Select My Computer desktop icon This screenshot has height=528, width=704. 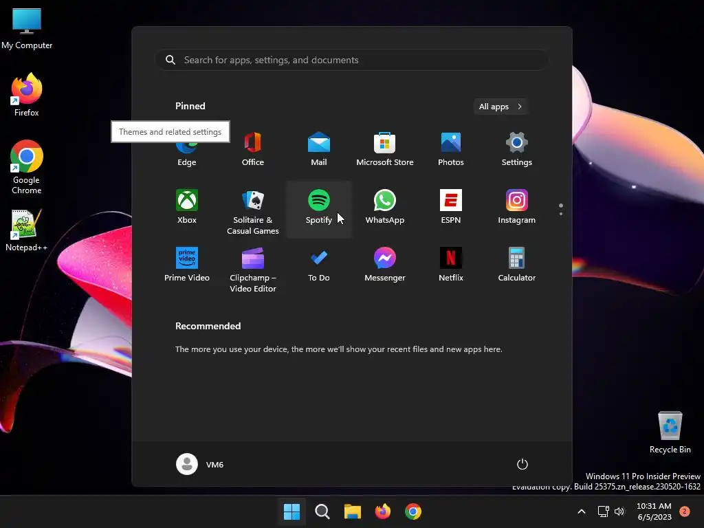click(27, 28)
